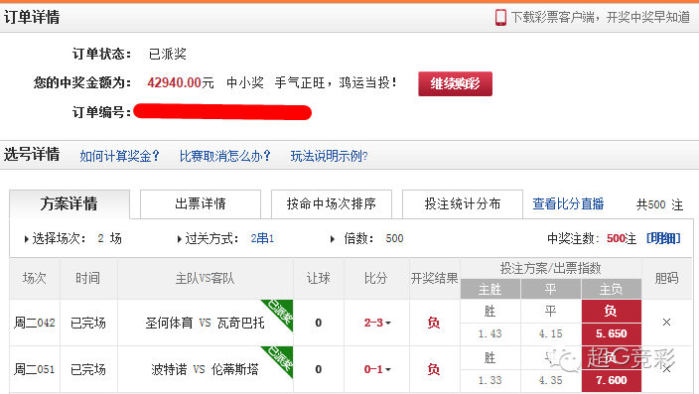This screenshot has width=699, height=394.
Task: Click the 继续购彩 button
Action: [455, 83]
